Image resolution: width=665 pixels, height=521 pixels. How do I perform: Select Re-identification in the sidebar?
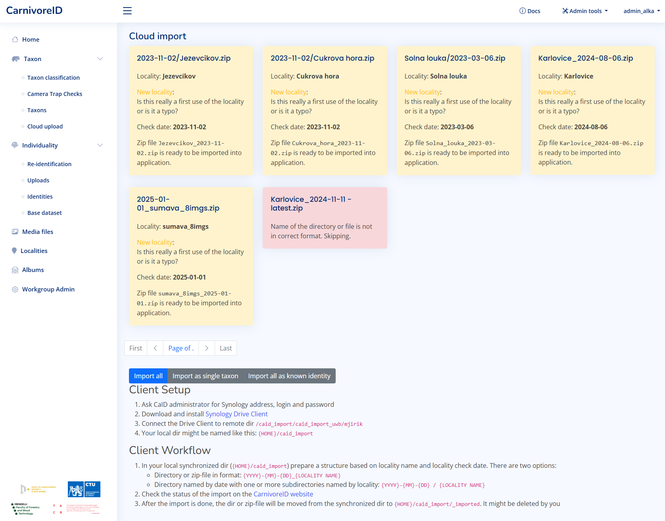click(49, 164)
